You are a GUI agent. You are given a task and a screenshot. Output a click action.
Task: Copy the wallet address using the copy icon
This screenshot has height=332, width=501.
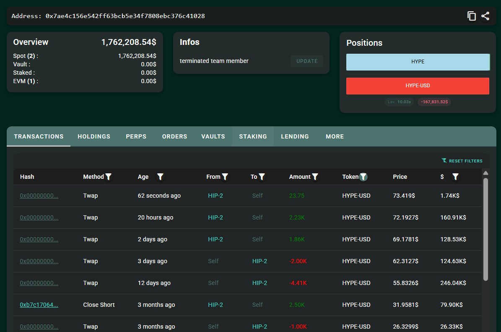(x=471, y=16)
